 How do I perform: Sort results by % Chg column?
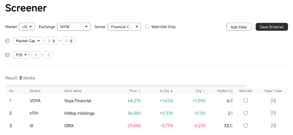[x=166, y=91]
